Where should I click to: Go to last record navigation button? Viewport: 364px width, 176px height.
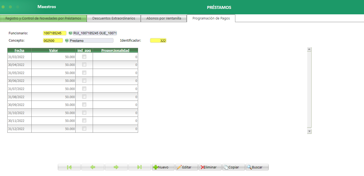(x=139, y=167)
